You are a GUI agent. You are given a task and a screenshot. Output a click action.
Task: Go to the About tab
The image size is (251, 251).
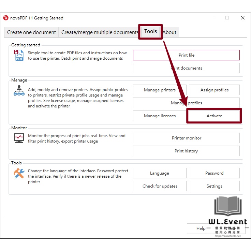click(x=169, y=32)
